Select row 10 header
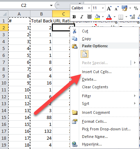This screenshot has height=149, width=140. 4,83
